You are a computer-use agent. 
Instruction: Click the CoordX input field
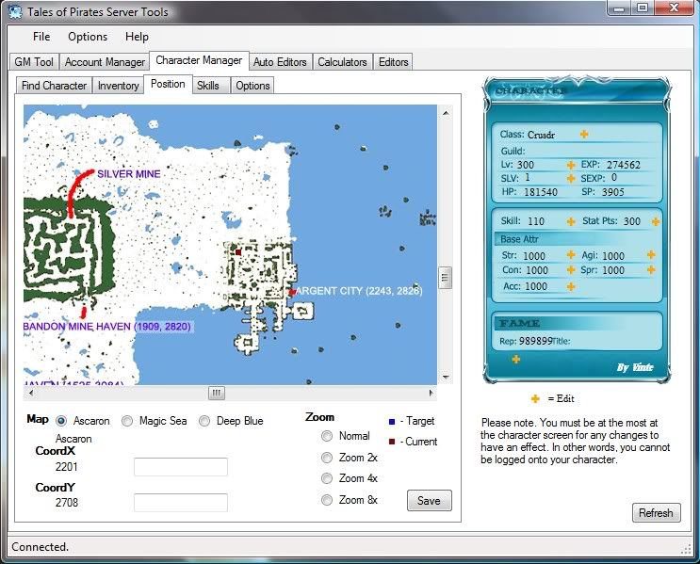tap(181, 467)
